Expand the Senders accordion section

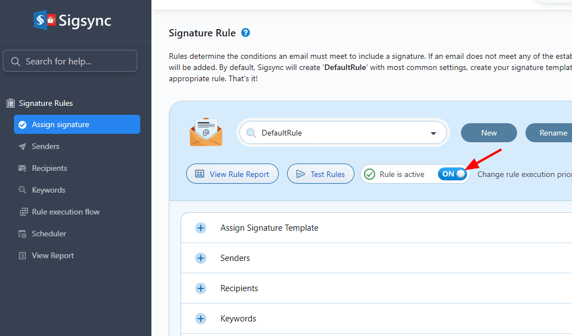[201, 258]
